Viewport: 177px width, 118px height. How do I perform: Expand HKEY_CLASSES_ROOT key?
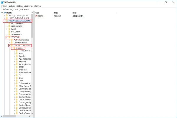[4, 15]
